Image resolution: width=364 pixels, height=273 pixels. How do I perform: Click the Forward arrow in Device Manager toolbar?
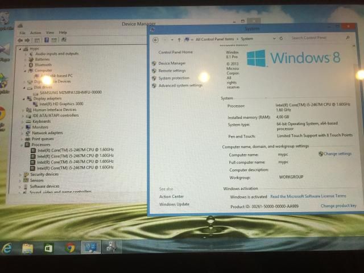point(27,40)
